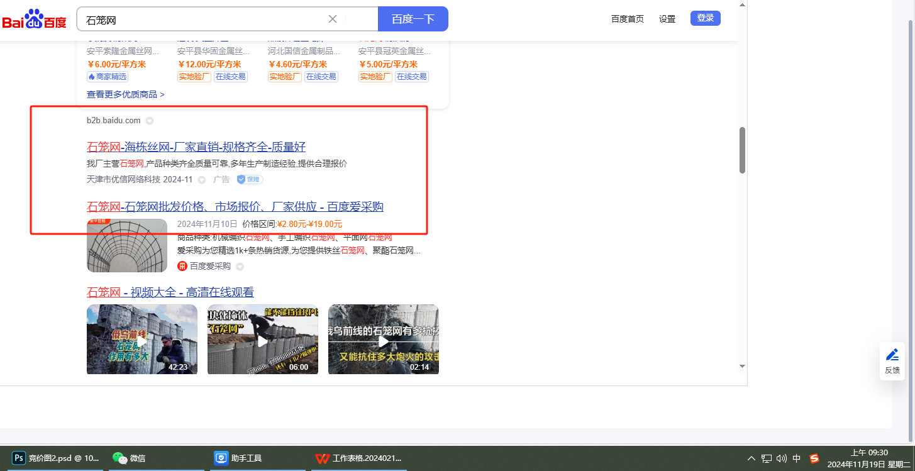915x471 pixels.
Task: Go to 百度首页 in top navigation
Action: pyautogui.click(x=627, y=19)
